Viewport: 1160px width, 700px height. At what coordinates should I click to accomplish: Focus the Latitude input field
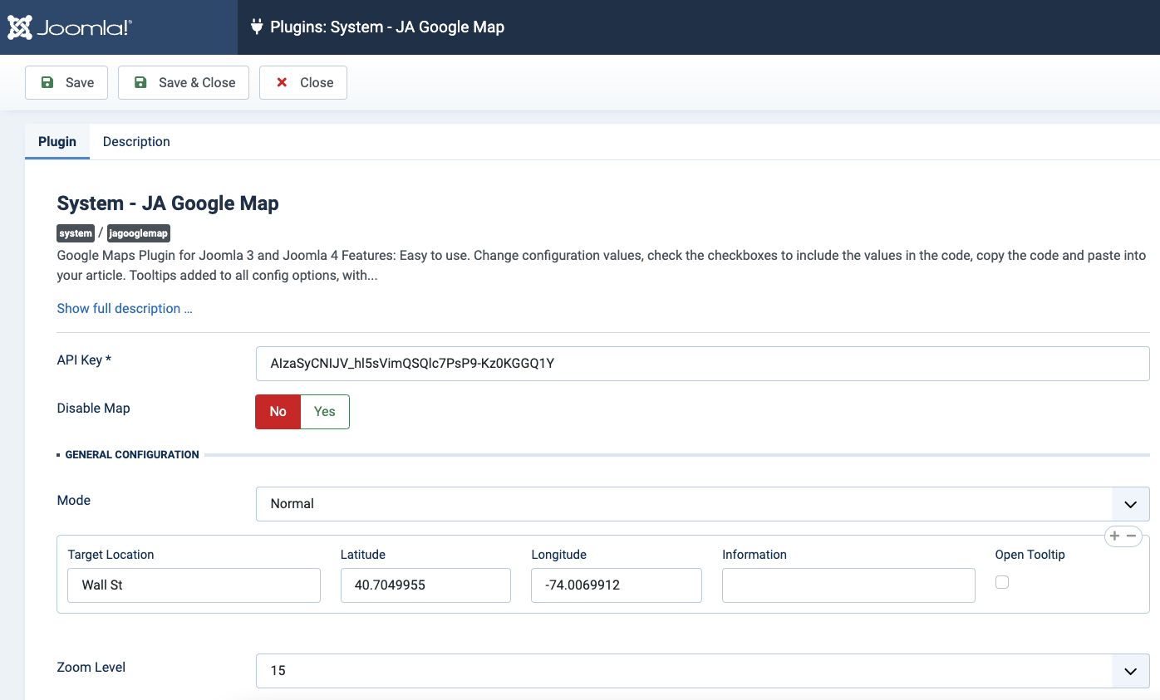coord(425,585)
